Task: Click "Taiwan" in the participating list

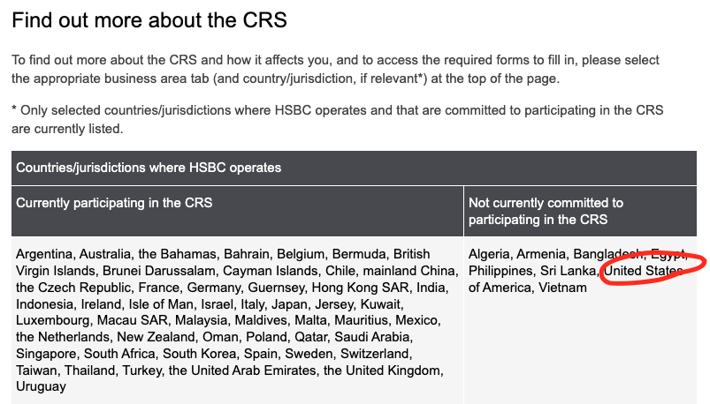Action: click(x=36, y=370)
